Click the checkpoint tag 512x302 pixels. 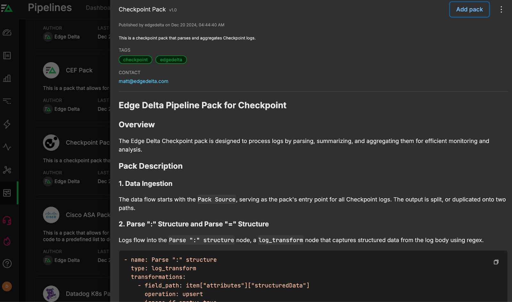[x=135, y=60]
